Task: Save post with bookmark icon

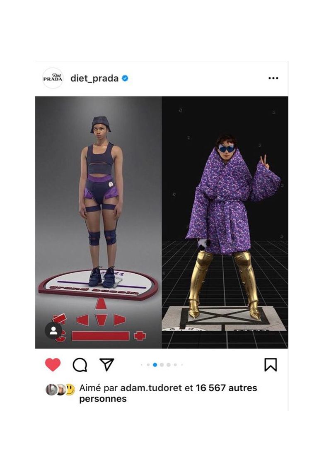Action: click(271, 364)
